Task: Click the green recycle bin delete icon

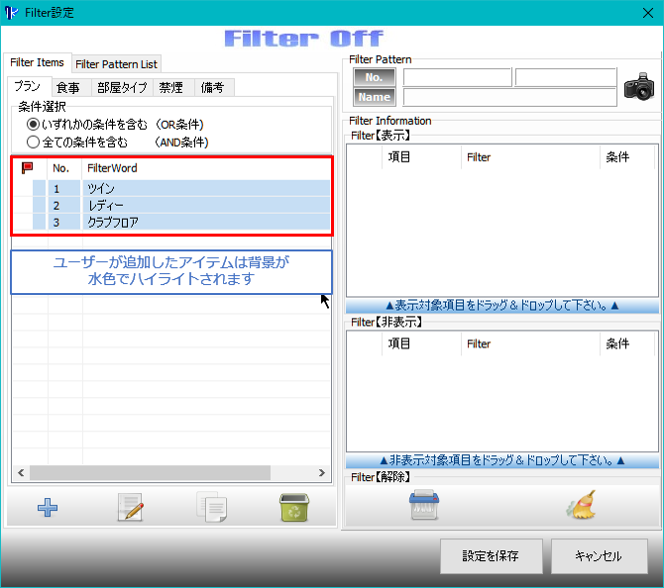Action: click(x=293, y=508)
